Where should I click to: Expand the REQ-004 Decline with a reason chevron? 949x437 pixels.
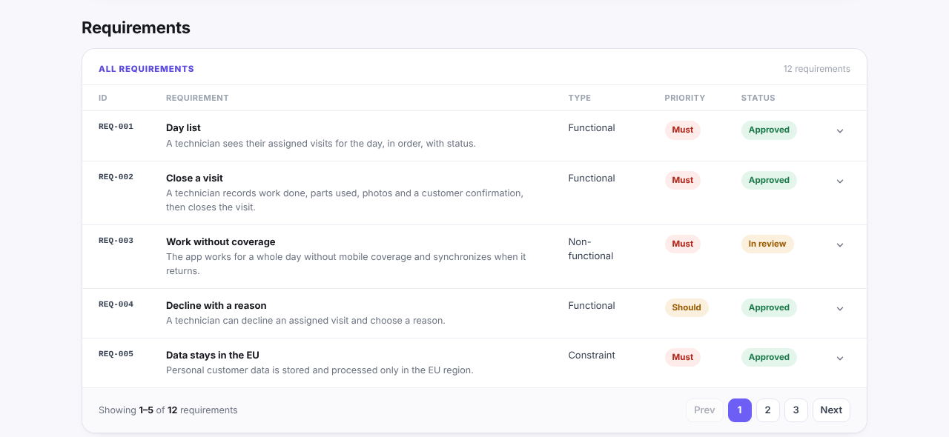pyautogui.click(x=840, y=309)
